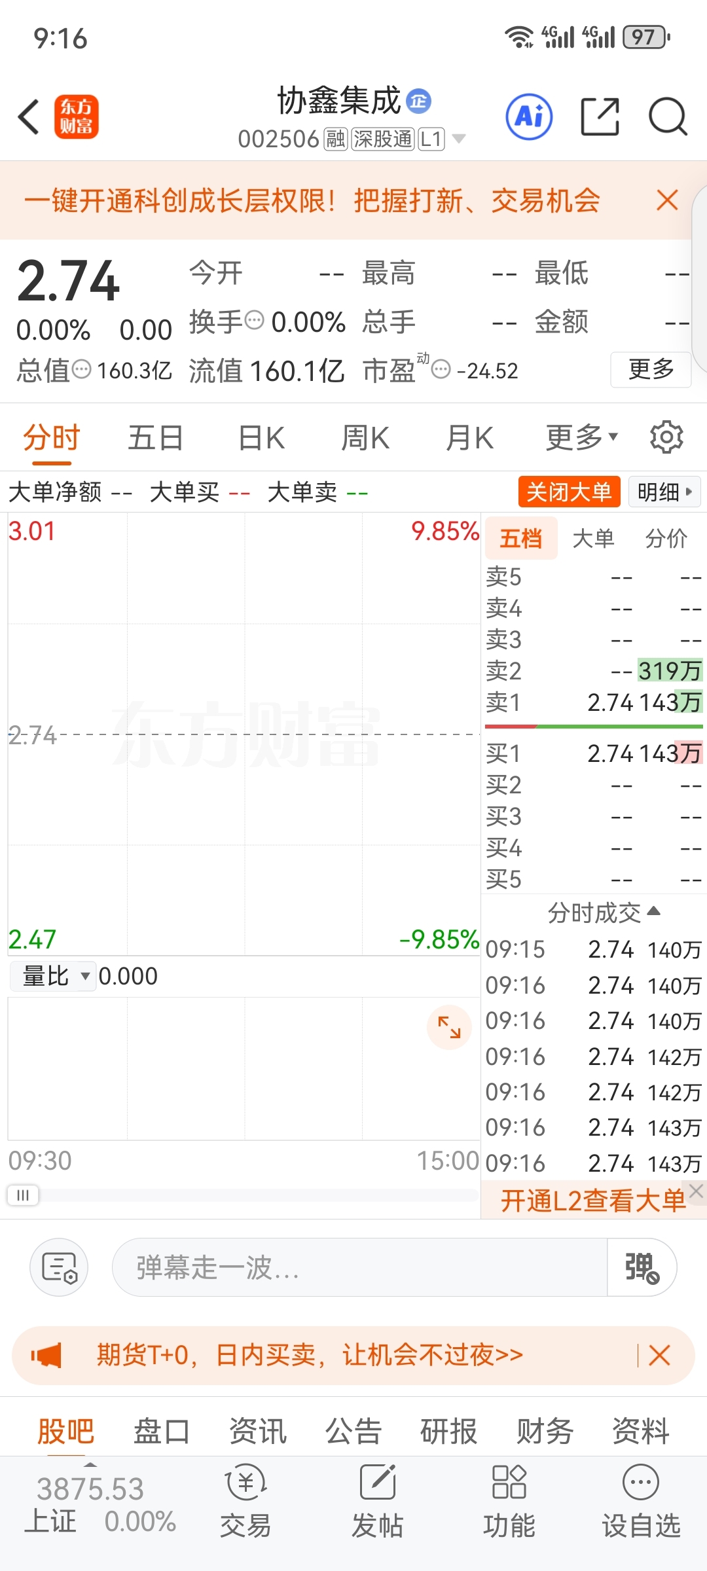
Task: Expand the stock code dropdown arrow
Action: pos(459,139)
